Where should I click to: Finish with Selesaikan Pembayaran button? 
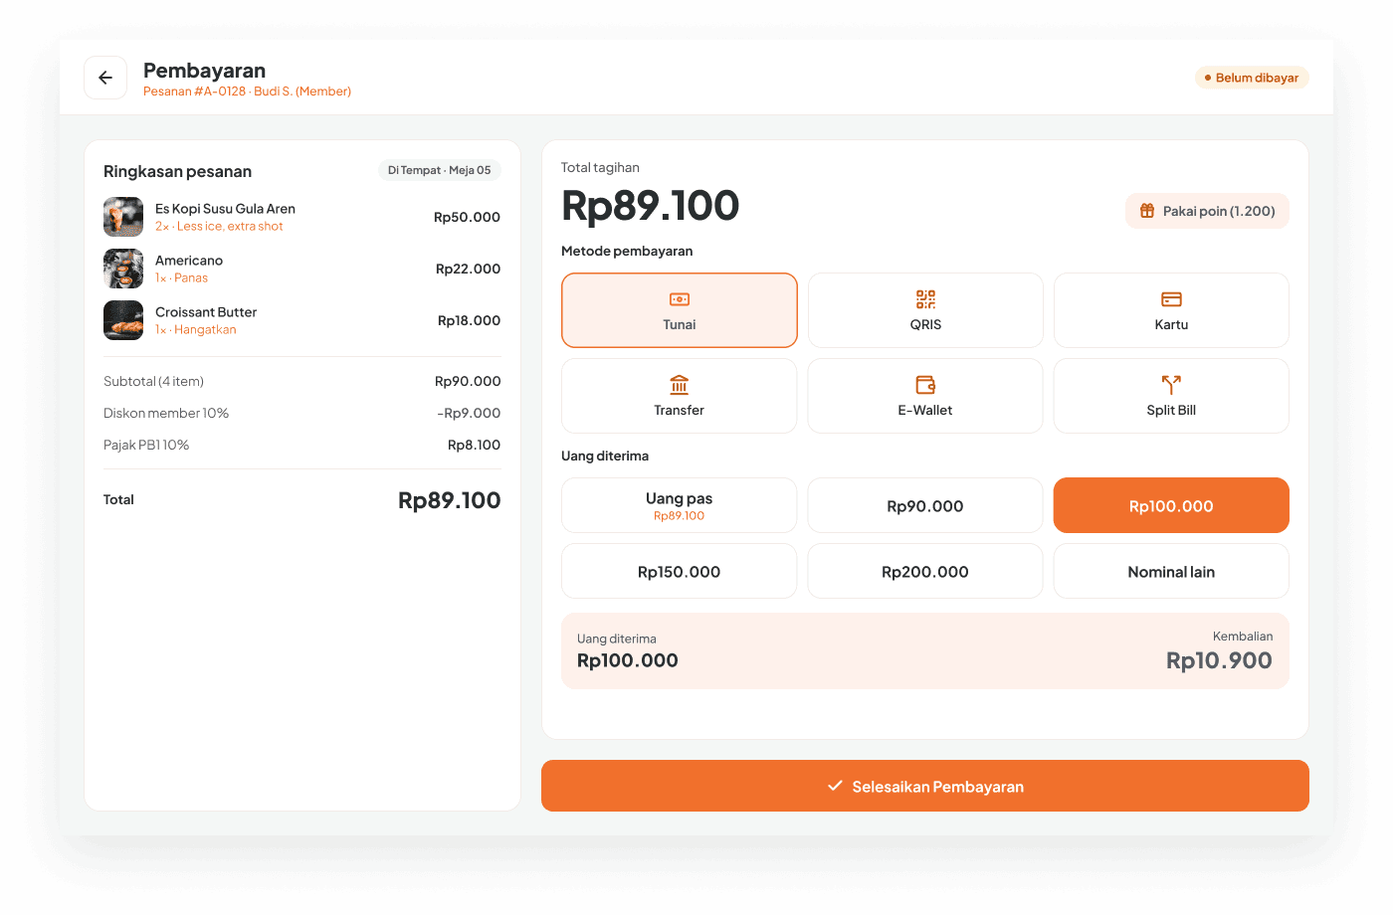[925, 786]
